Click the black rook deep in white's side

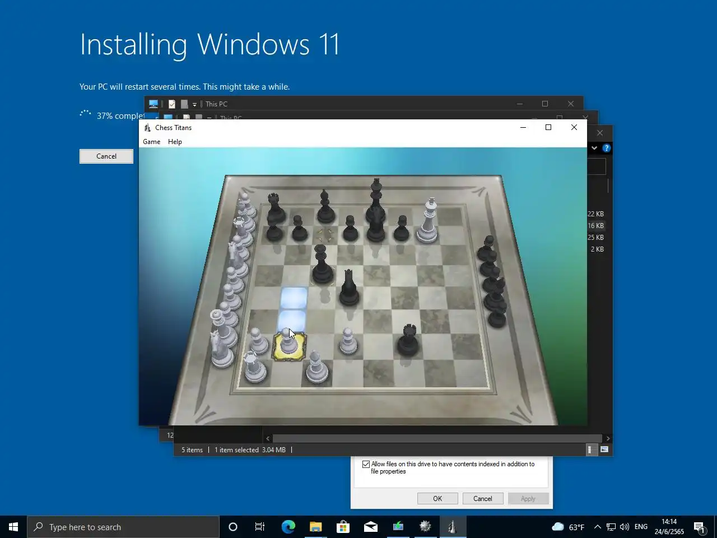(408, 340)
